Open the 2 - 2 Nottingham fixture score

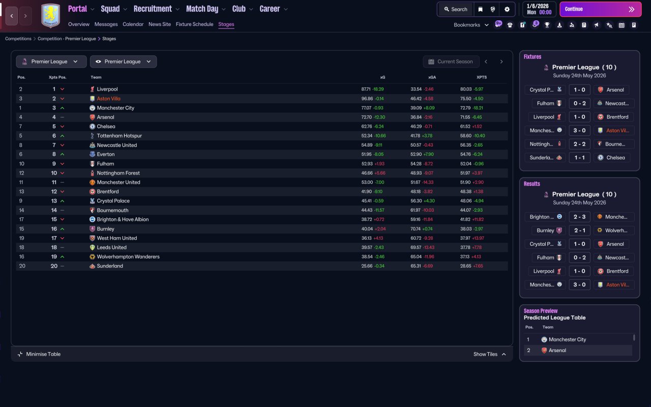[x=579, y=144]
